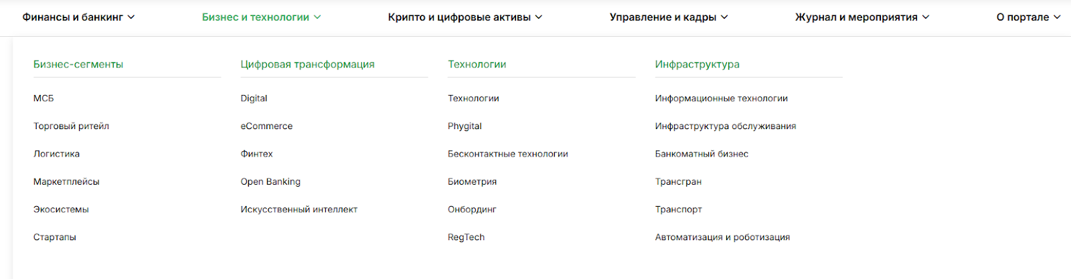Open the Цифровая трансформация section heading

(x=307, y=64)
